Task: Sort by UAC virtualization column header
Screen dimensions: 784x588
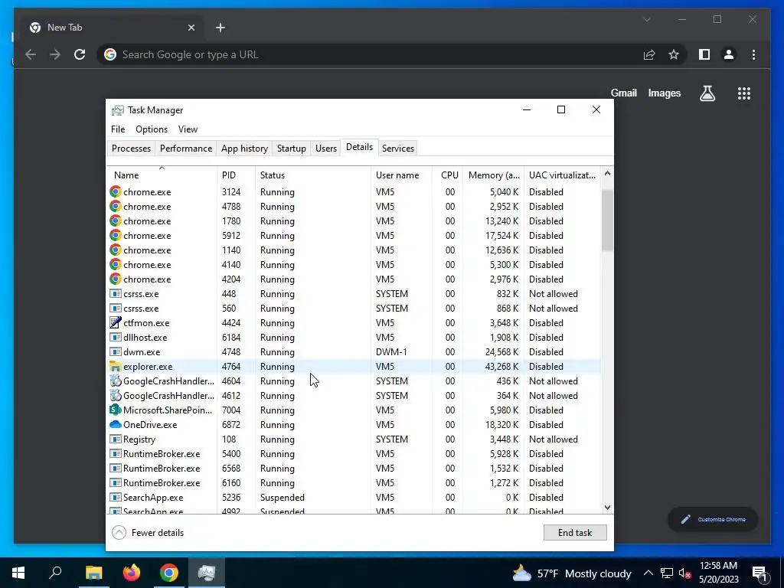Action: (562, 175)
